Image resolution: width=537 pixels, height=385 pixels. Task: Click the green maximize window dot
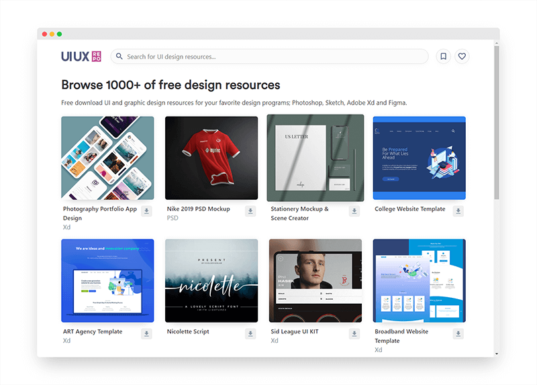60,34
